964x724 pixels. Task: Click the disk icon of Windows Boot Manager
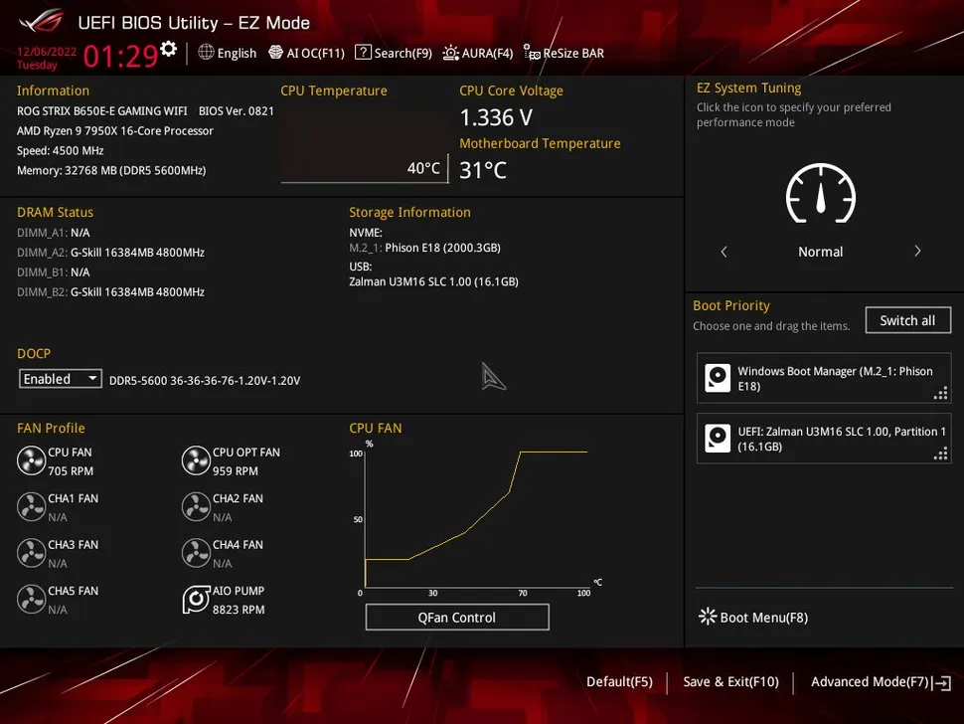click(718, 378)
